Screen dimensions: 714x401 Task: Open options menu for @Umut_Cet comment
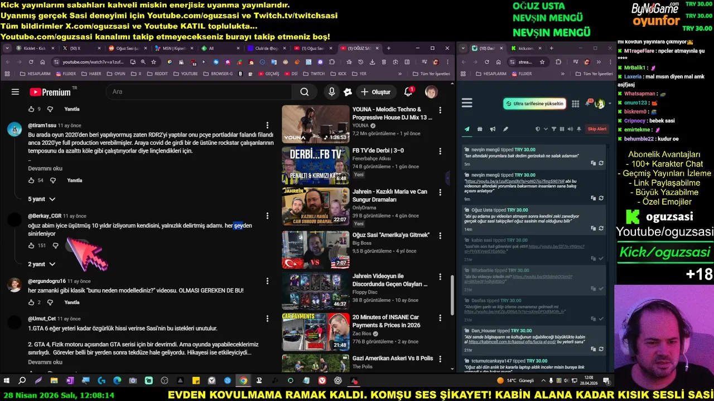pos(268,319)
